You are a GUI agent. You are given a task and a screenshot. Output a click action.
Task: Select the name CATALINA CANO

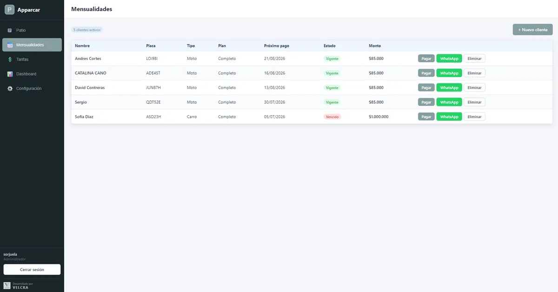tap(91, 73)
